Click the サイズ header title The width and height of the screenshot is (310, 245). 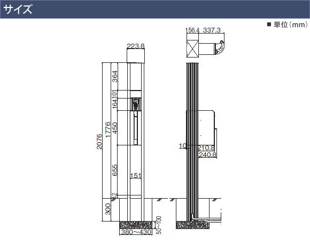(x=18, y=9)
